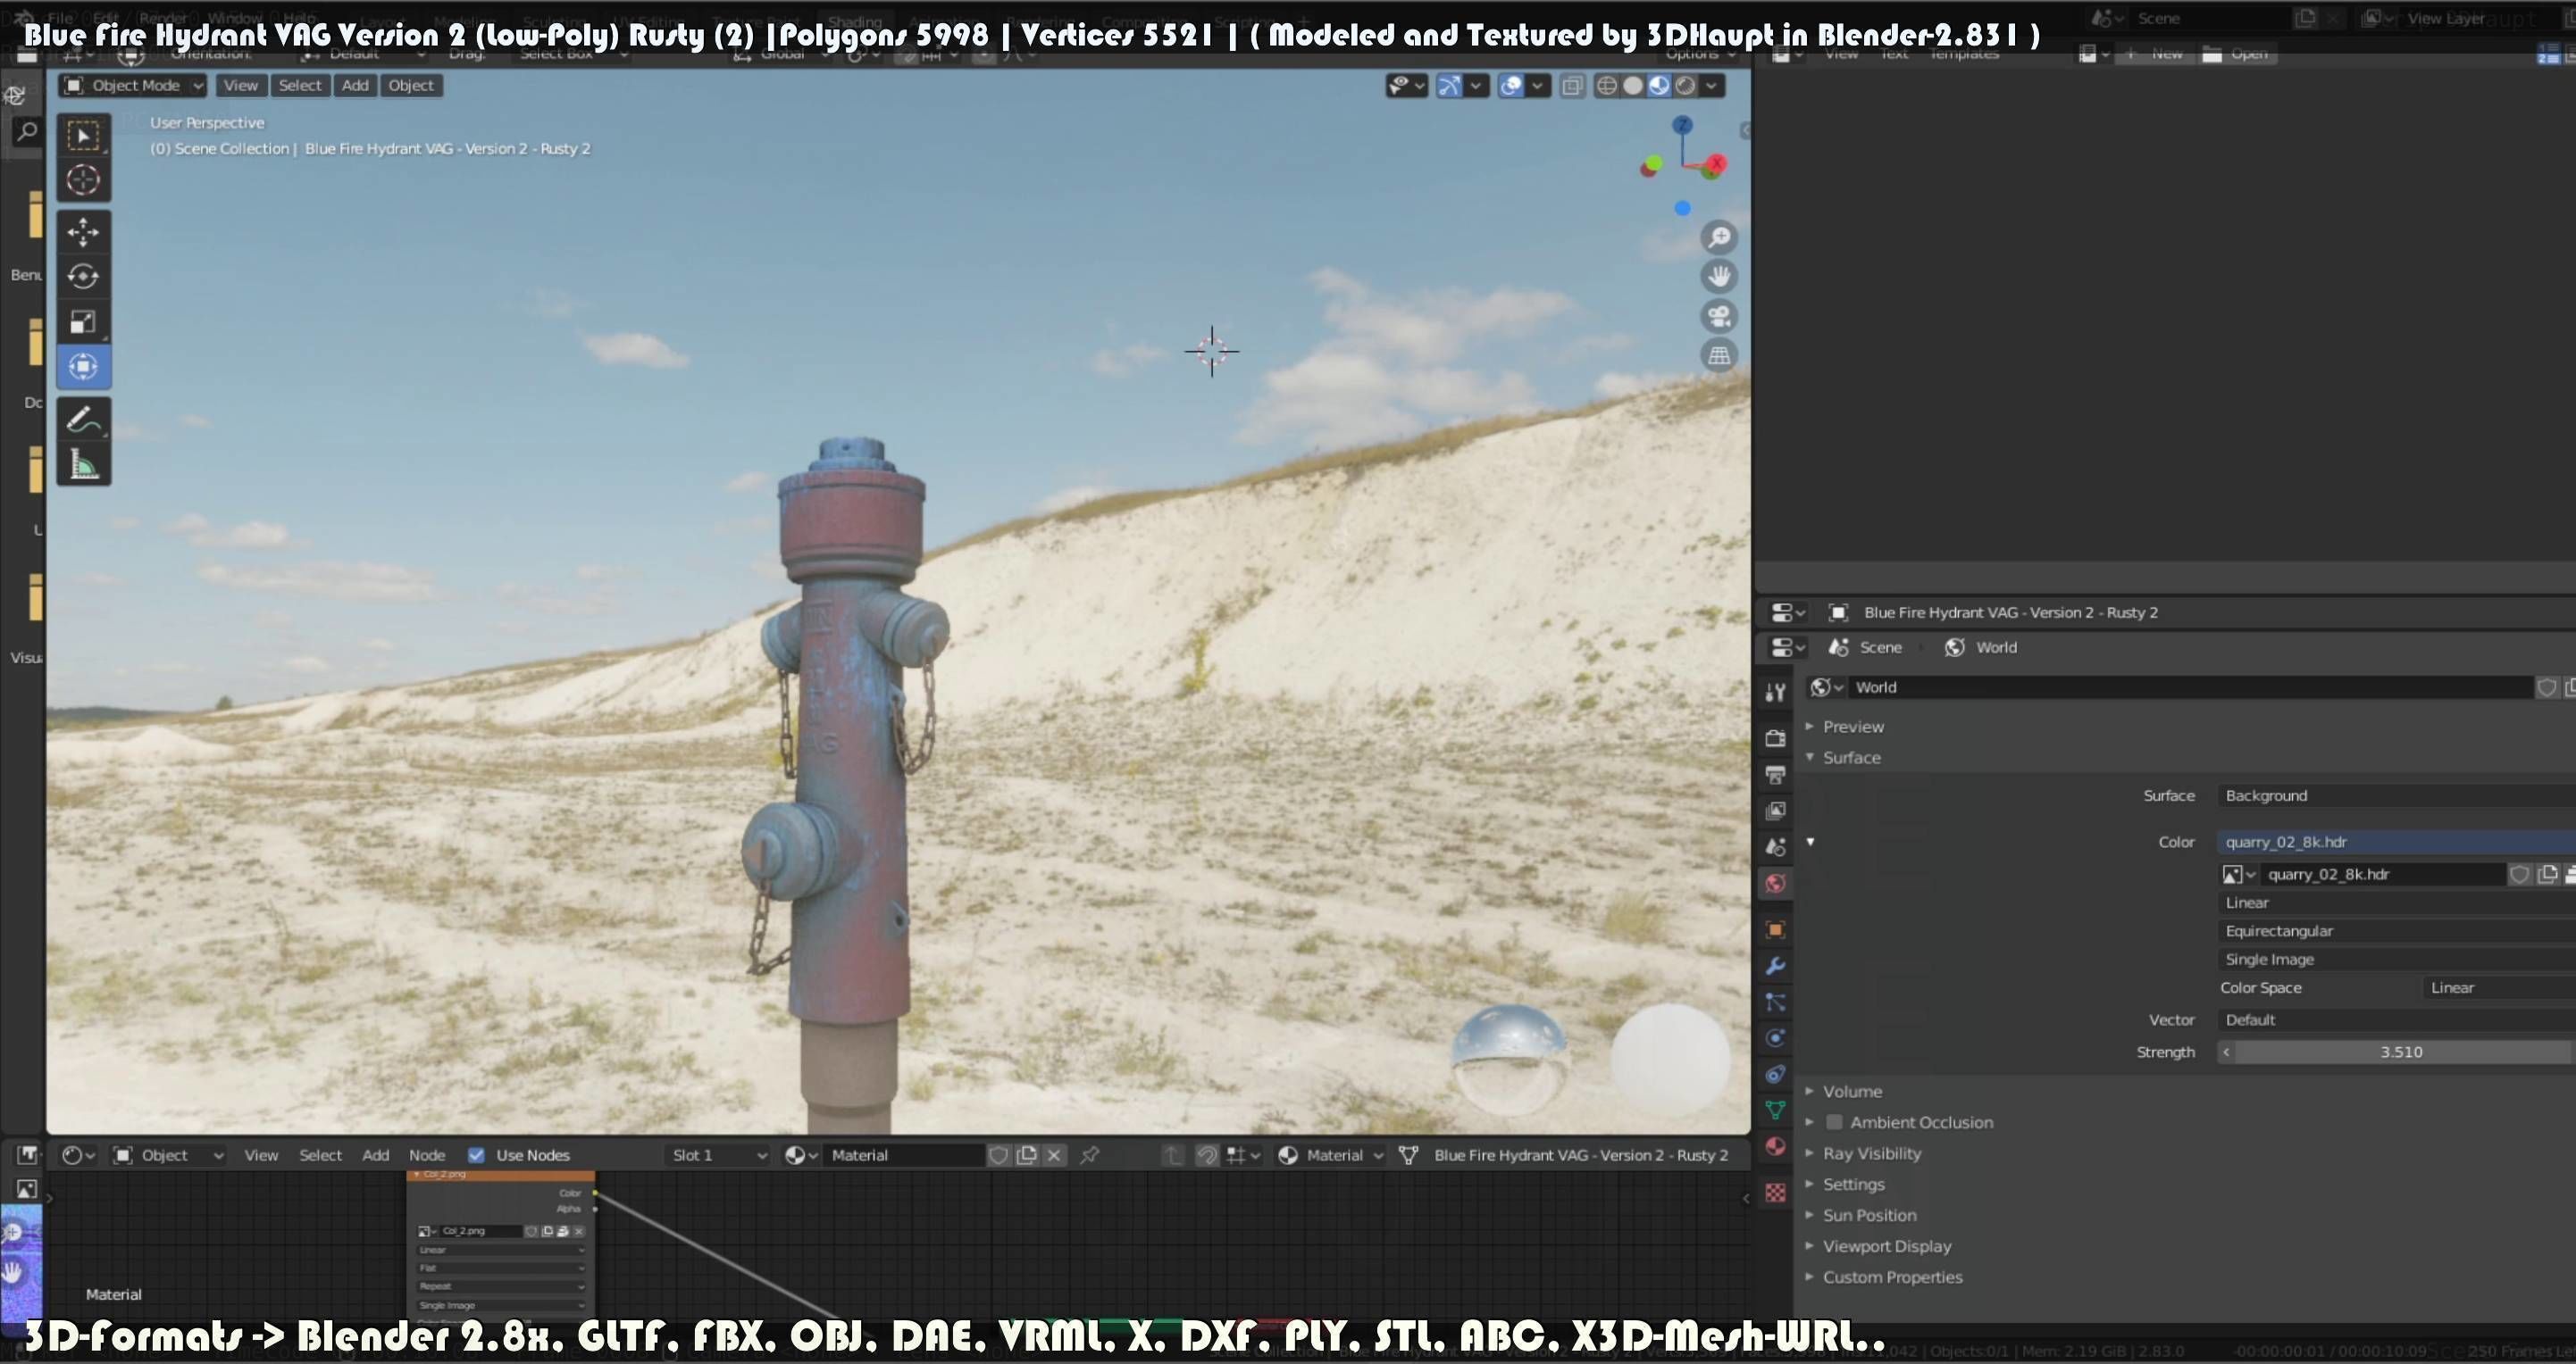Screen dimensions: 2576x1364
Task: Open viewport Select menu
Action: click(300, 86)
